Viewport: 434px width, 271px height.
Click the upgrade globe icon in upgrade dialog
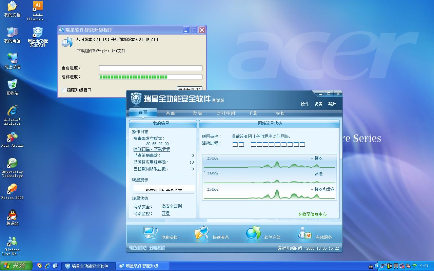coord(67,42)
